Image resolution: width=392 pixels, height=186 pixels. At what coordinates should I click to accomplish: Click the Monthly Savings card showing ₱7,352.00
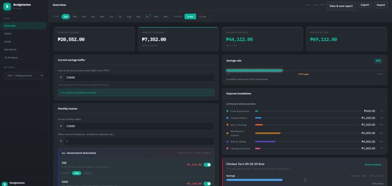click(x=178, y=39)
